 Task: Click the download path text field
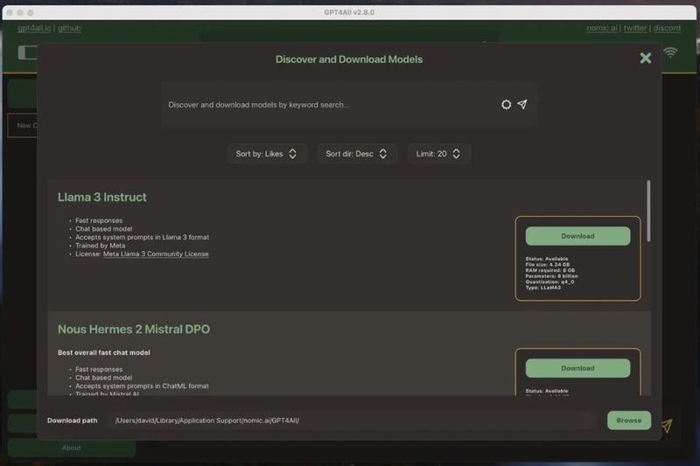point(353,421)
